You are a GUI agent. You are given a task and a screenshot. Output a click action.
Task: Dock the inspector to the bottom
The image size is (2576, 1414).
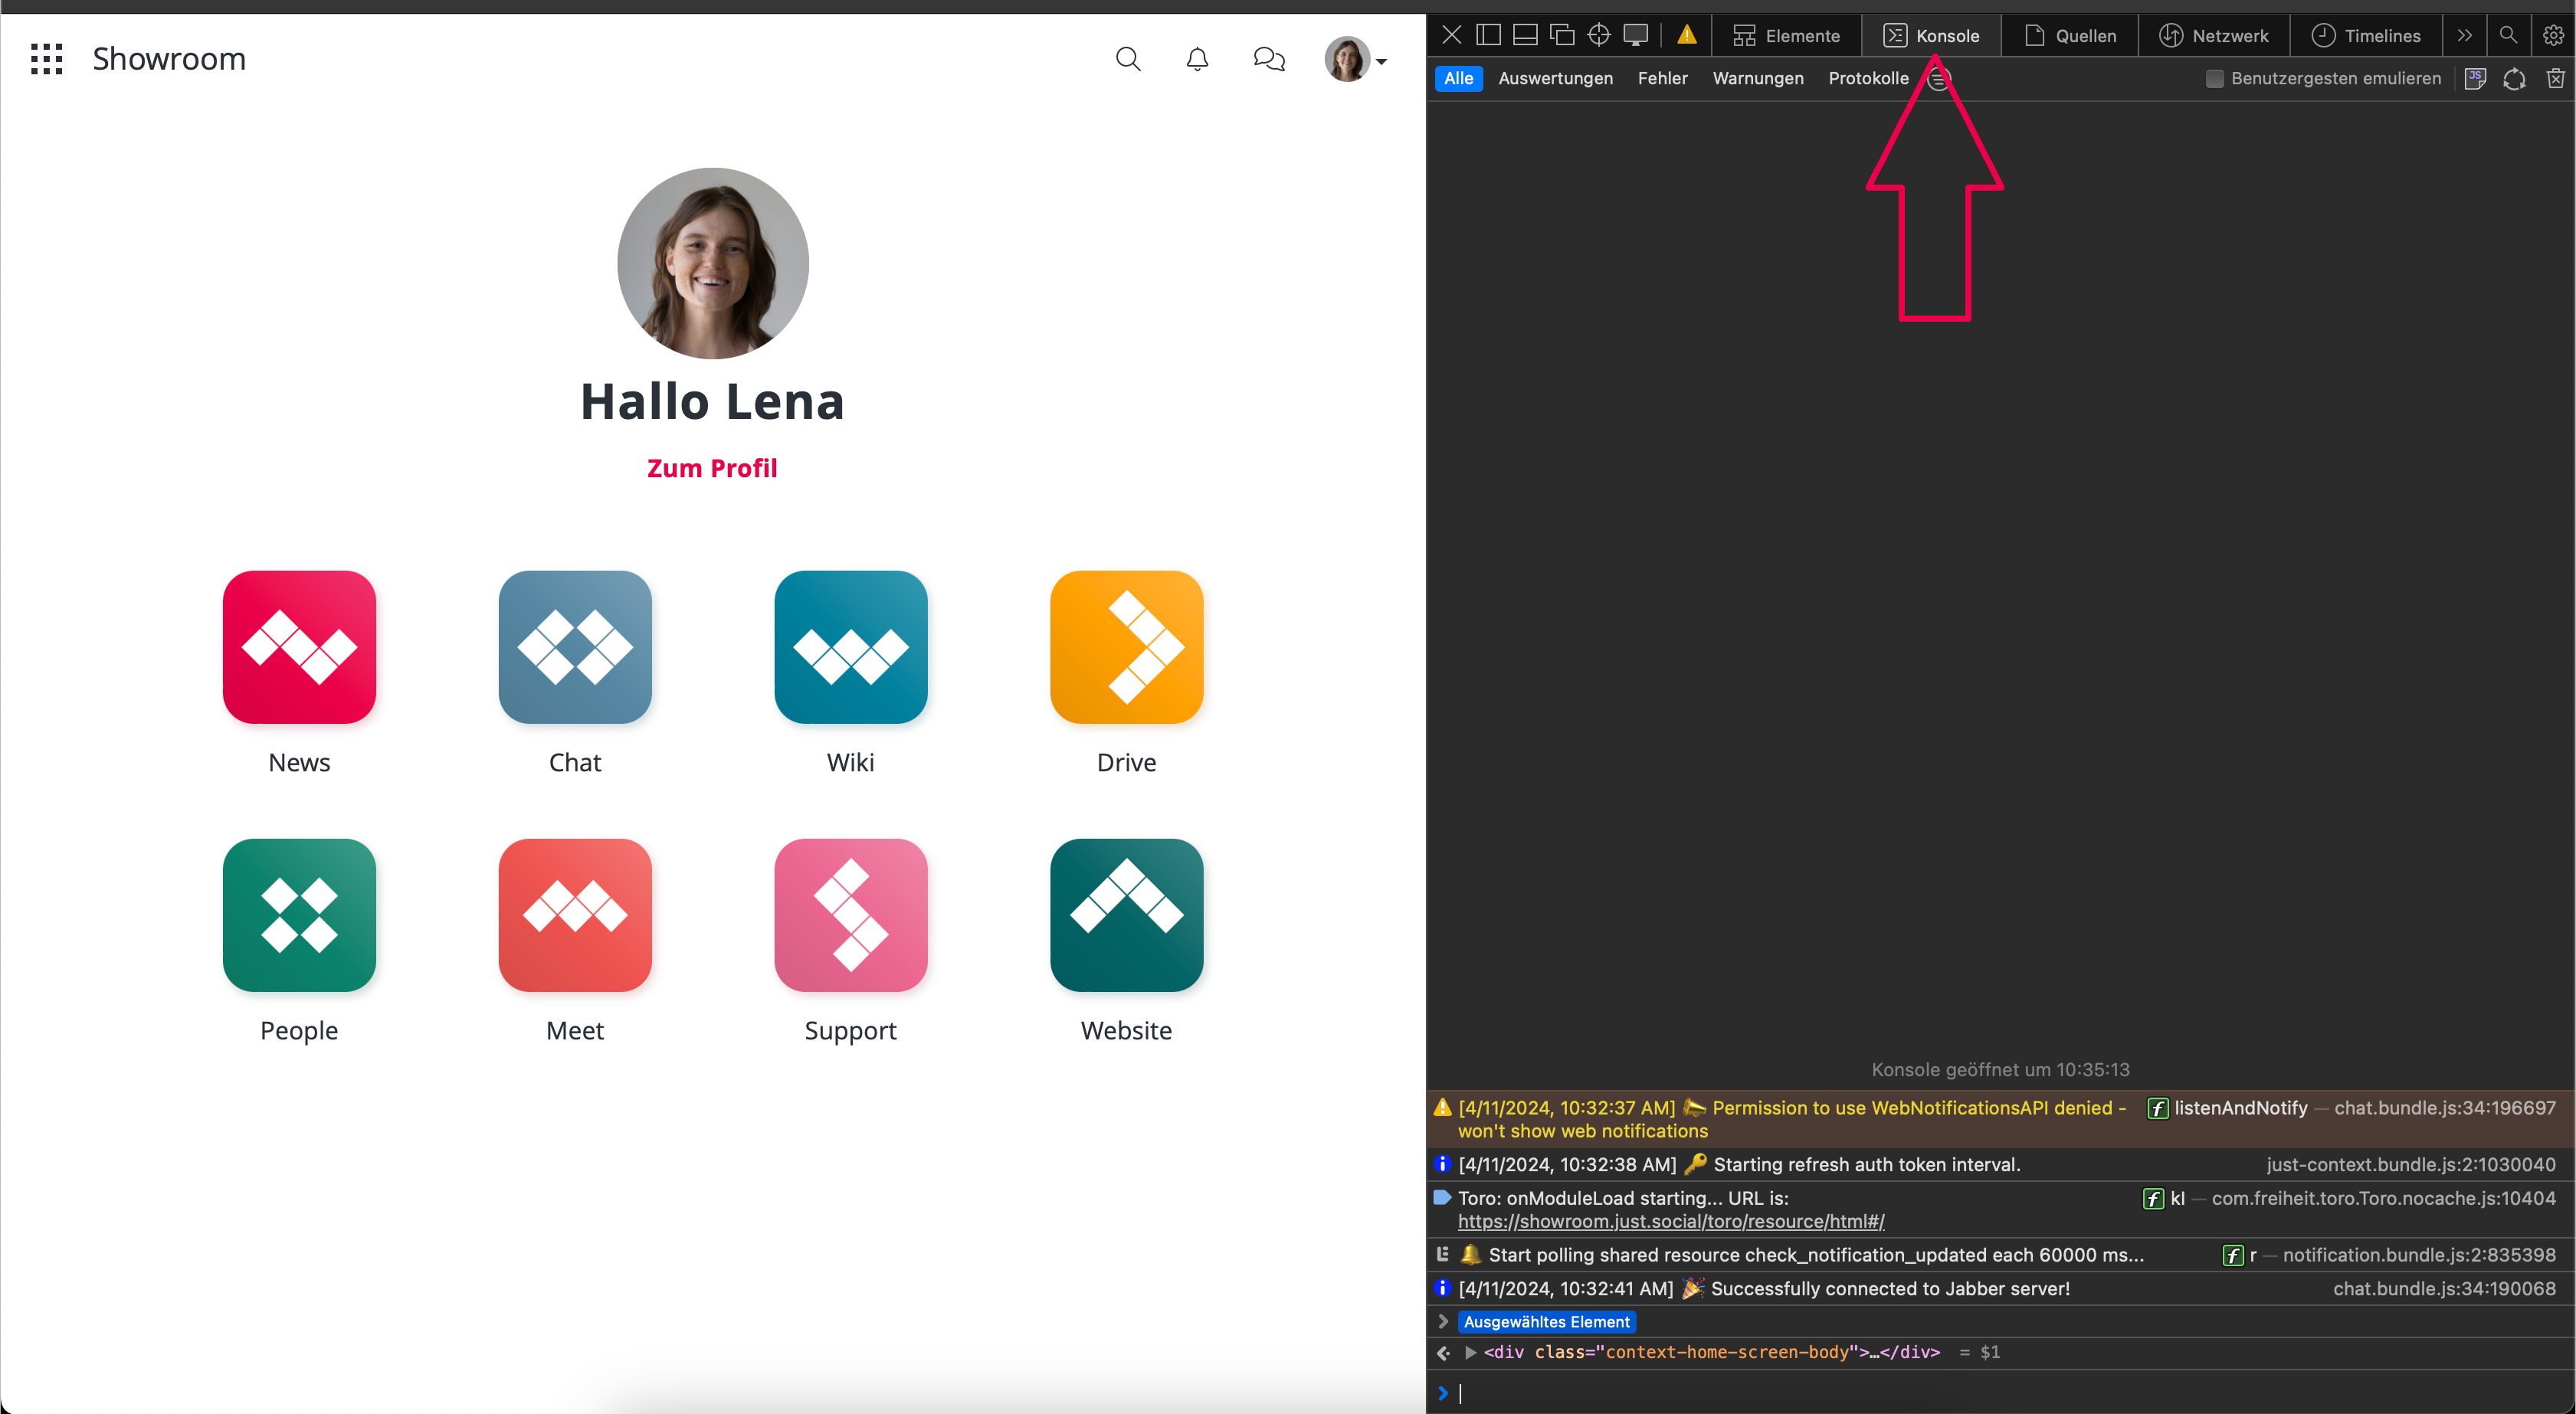[x=1525, y=35]
